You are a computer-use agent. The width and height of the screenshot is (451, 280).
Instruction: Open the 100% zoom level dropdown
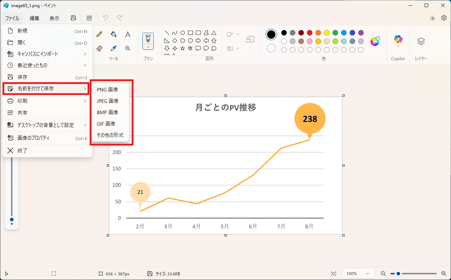(x=358, y=274)
